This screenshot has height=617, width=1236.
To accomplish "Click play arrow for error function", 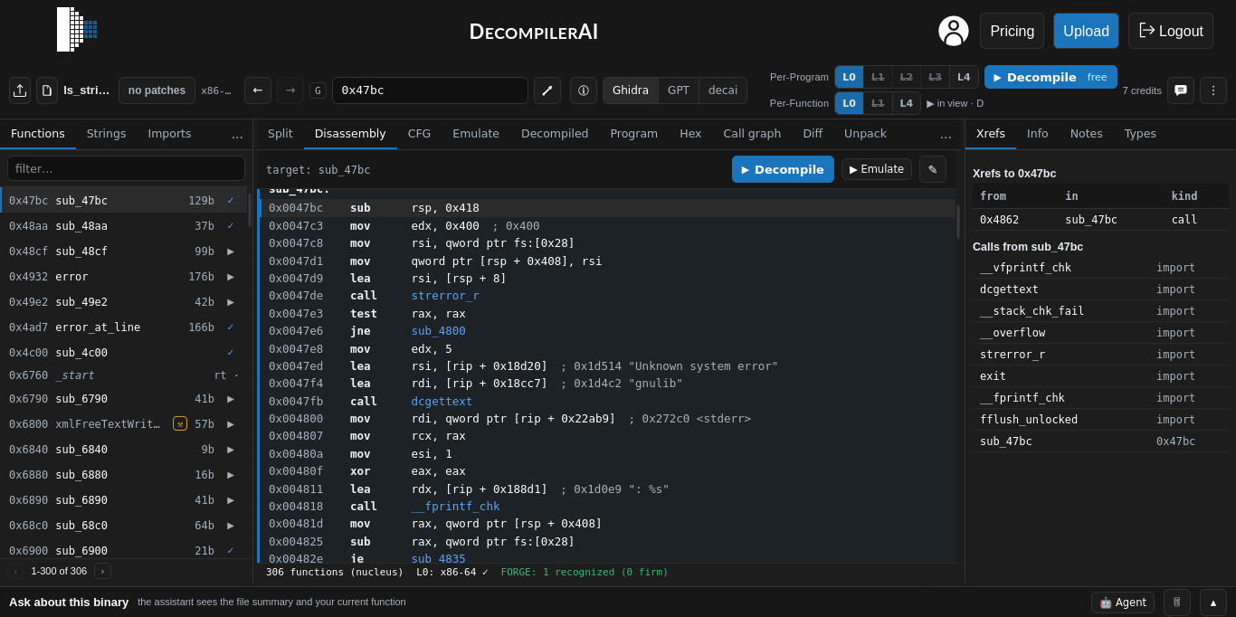I will pos(231,277).
